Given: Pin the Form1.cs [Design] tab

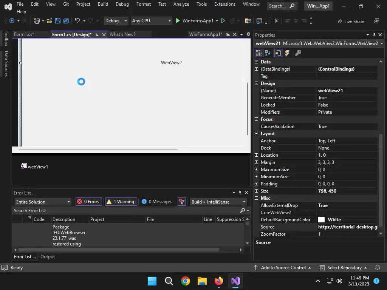Looking at the screenshot, I should click(97, 35).
